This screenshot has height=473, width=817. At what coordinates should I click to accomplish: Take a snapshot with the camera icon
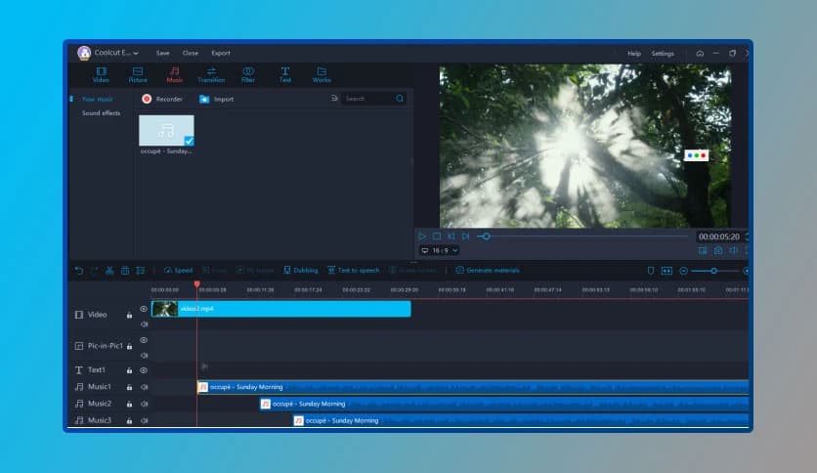click(x=718, y=251)
